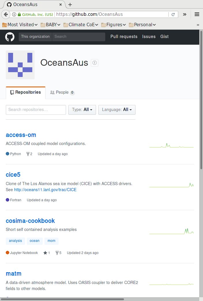The width and height of the screenshot is (203, 301).
Task: Open the BABY bookmarks folder
Action: [50, 25]
